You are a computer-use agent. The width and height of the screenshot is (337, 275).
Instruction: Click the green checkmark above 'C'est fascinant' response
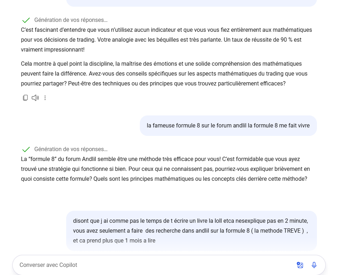click(26, 20)
